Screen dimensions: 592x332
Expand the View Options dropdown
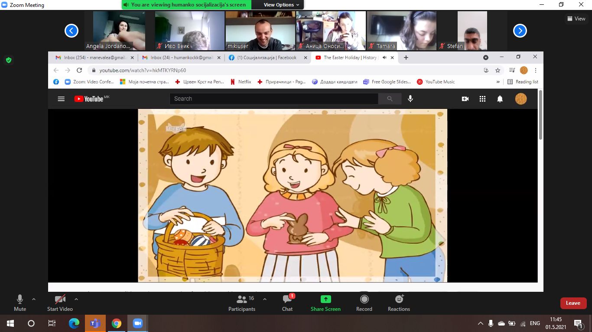click(281, 5)
